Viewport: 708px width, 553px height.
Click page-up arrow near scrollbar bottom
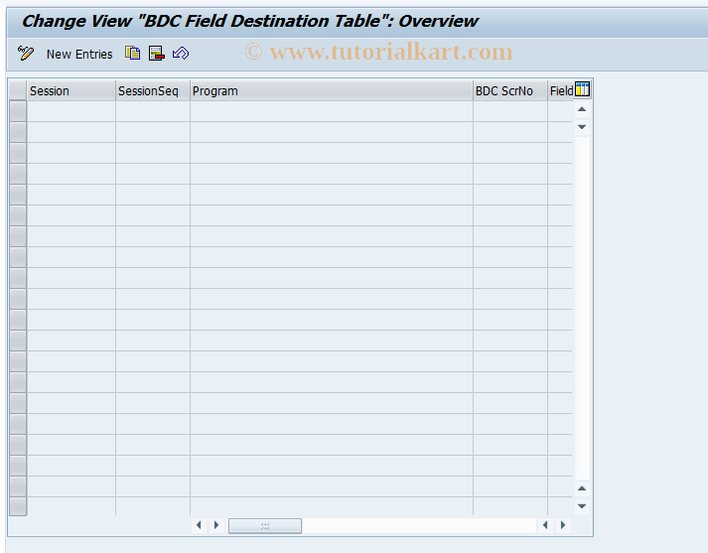coord(582,488)
